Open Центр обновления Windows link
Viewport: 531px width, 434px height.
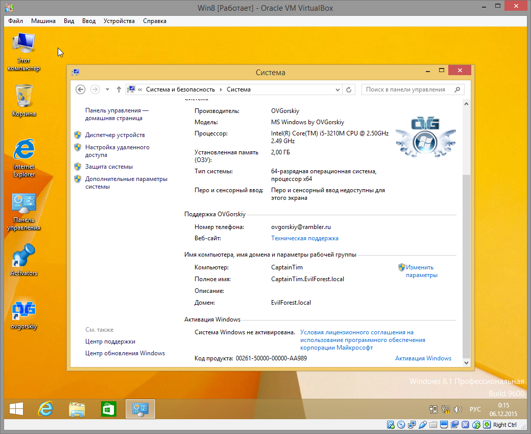click(x=125, y=353)
